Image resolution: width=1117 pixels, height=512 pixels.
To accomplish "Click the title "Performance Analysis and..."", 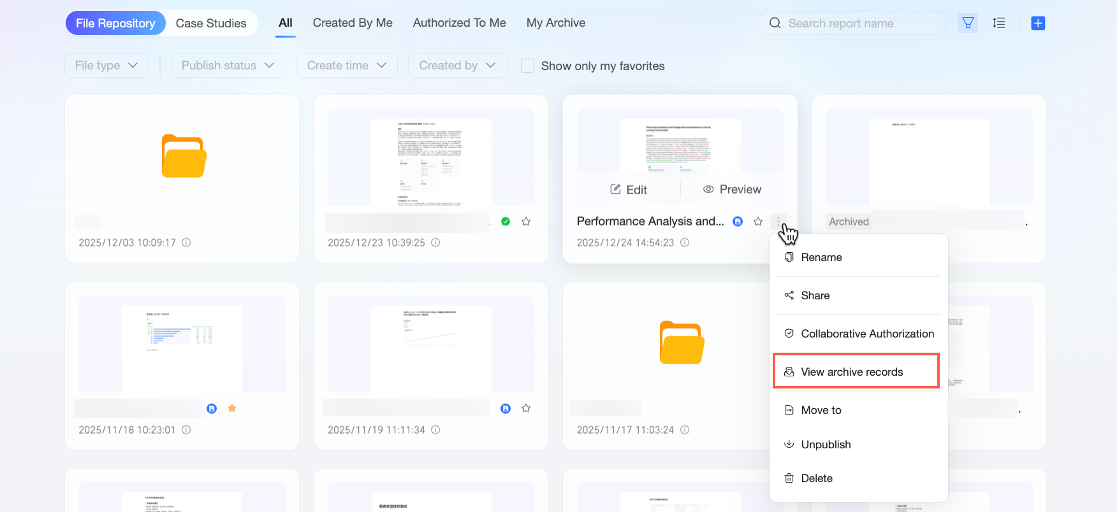I will (650, 221).
